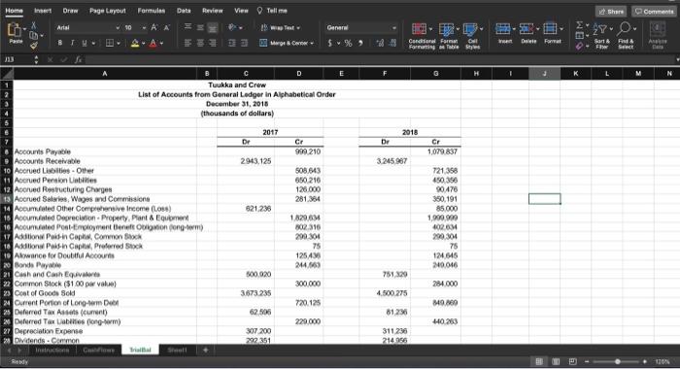Open Conditional Formatting
The width and height of the screenshot is (680, 369).
click(x=422, y=36)
